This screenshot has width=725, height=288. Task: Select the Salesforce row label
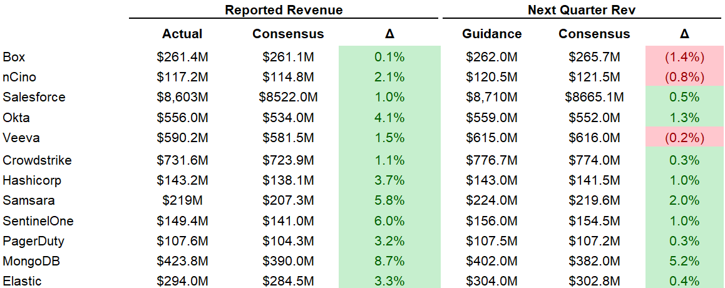tap(34, 97)
